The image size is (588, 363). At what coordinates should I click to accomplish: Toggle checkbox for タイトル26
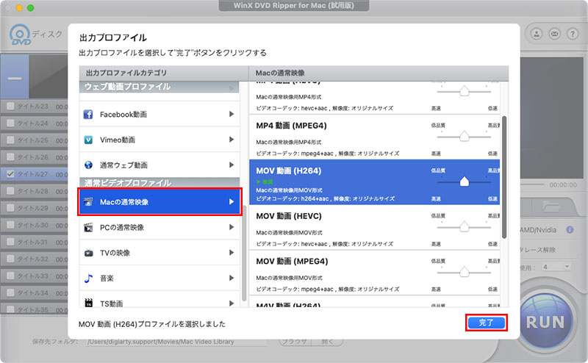click(10, 157)
